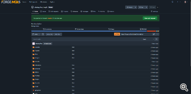Click the Search code input
Viewport: 191px width, 94px height.
[x=87, y=39]
